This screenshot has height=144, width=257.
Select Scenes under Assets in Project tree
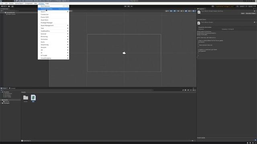(7, 101)
